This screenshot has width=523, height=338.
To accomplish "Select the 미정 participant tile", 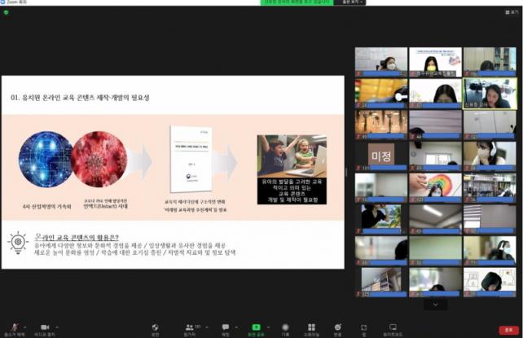I will (381, 154).
